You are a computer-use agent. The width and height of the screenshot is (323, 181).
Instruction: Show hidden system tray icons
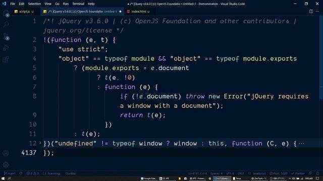pyautogui.click(x=289, y=178)
